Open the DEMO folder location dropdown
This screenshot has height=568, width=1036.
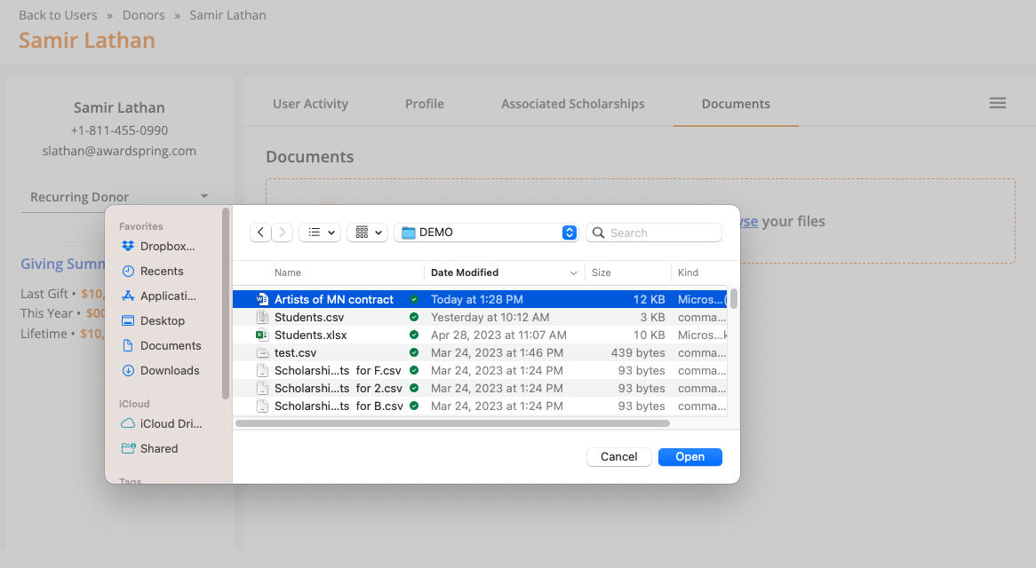point(485,232)
